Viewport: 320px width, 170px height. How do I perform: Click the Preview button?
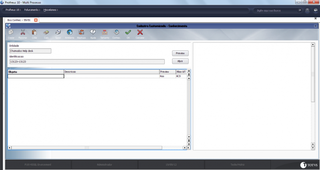pos(180,53)
